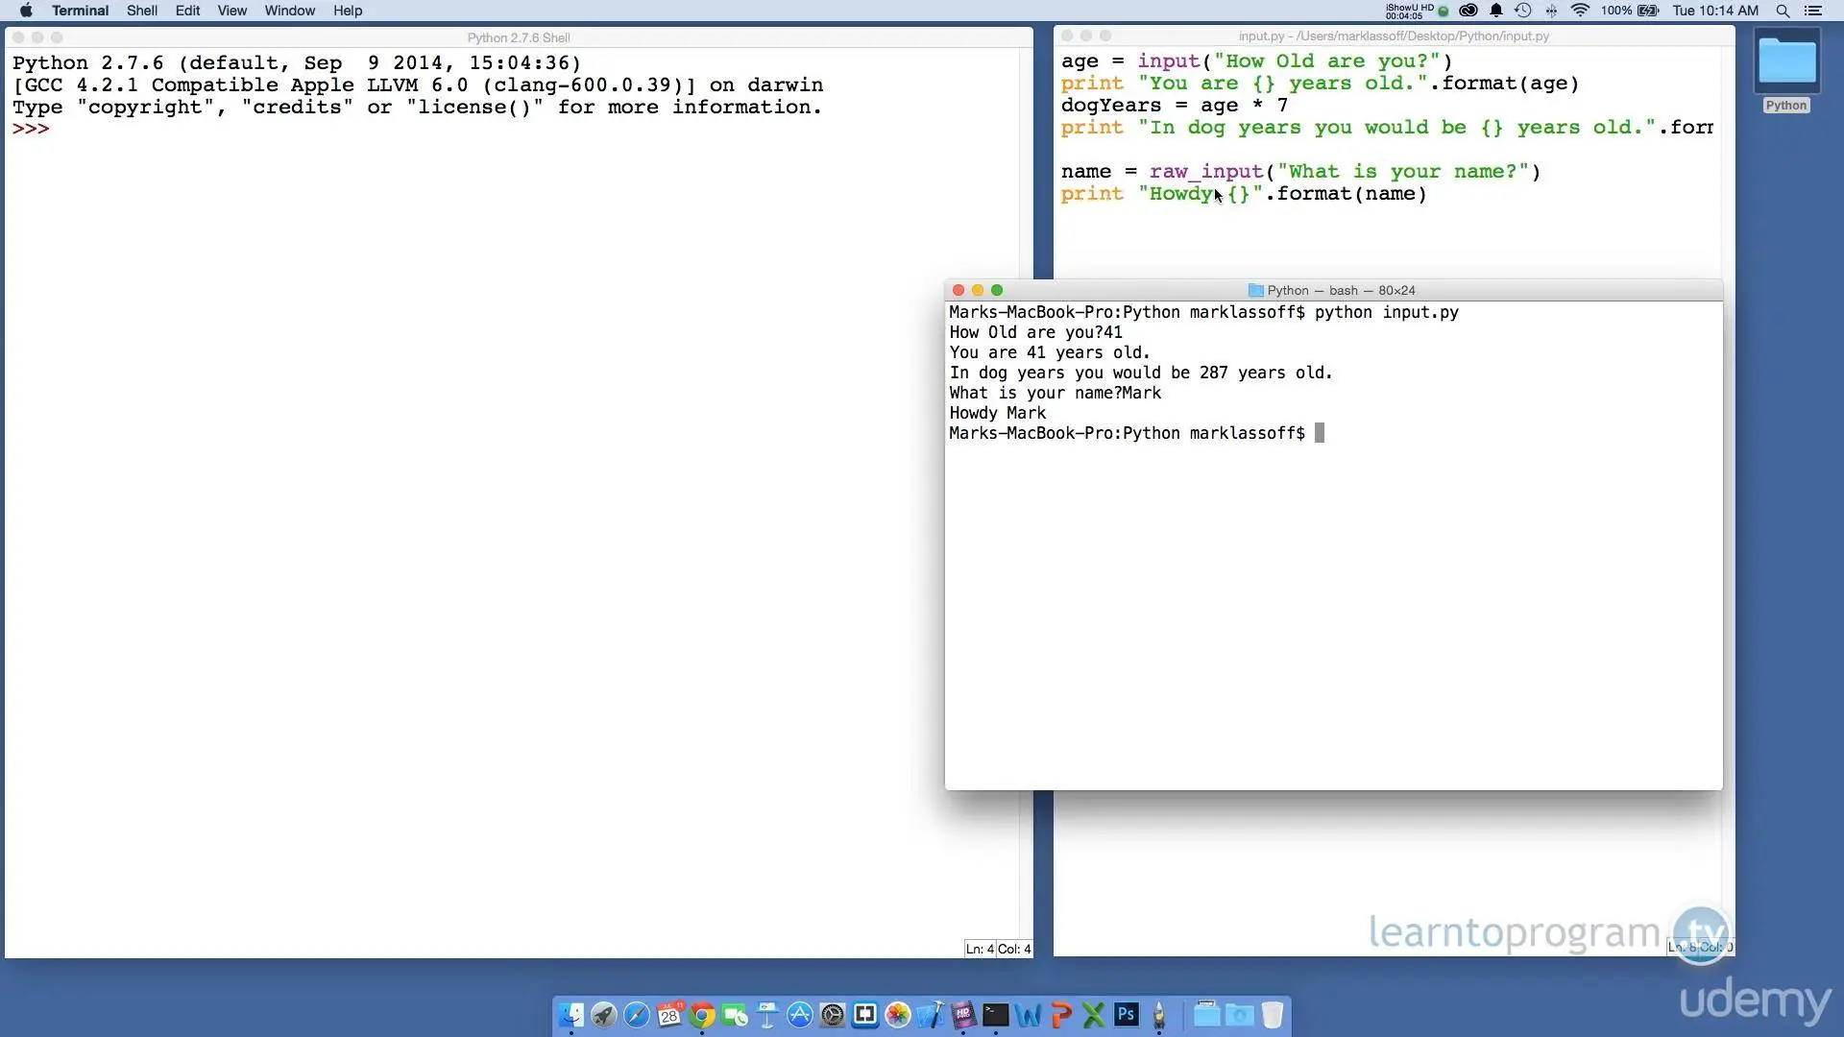1844x1037 pixels.
Task: Open the Help menu
Action: (x=348, y=11)
